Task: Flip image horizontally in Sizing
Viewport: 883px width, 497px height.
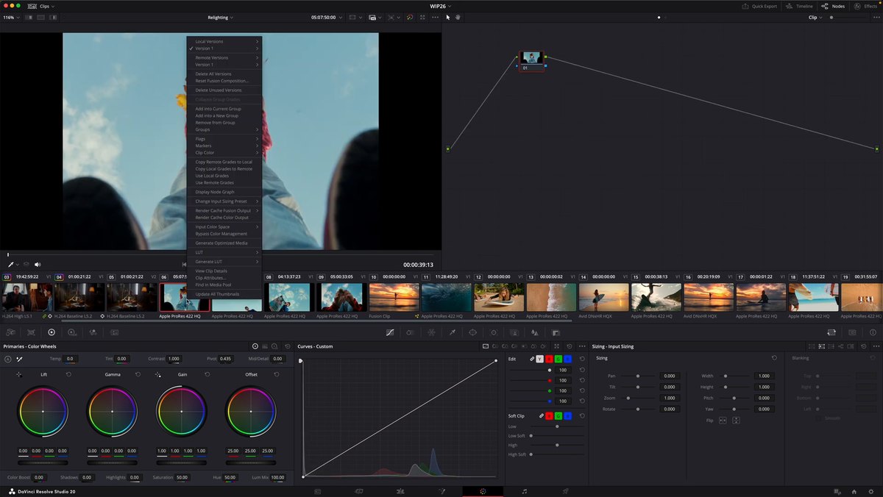Action: tap(723, 420)
